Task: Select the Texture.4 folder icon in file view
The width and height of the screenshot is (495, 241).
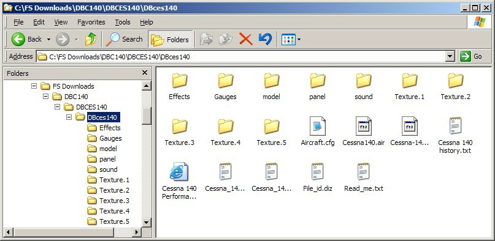Action: coord(225,127)
